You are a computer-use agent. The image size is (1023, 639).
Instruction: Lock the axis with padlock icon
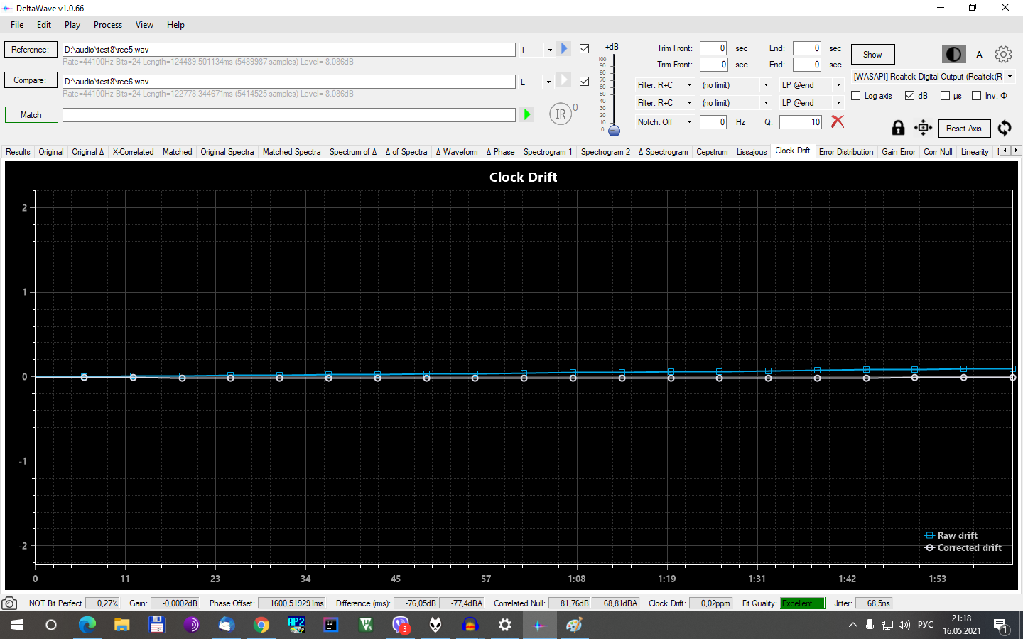(898, 128)
